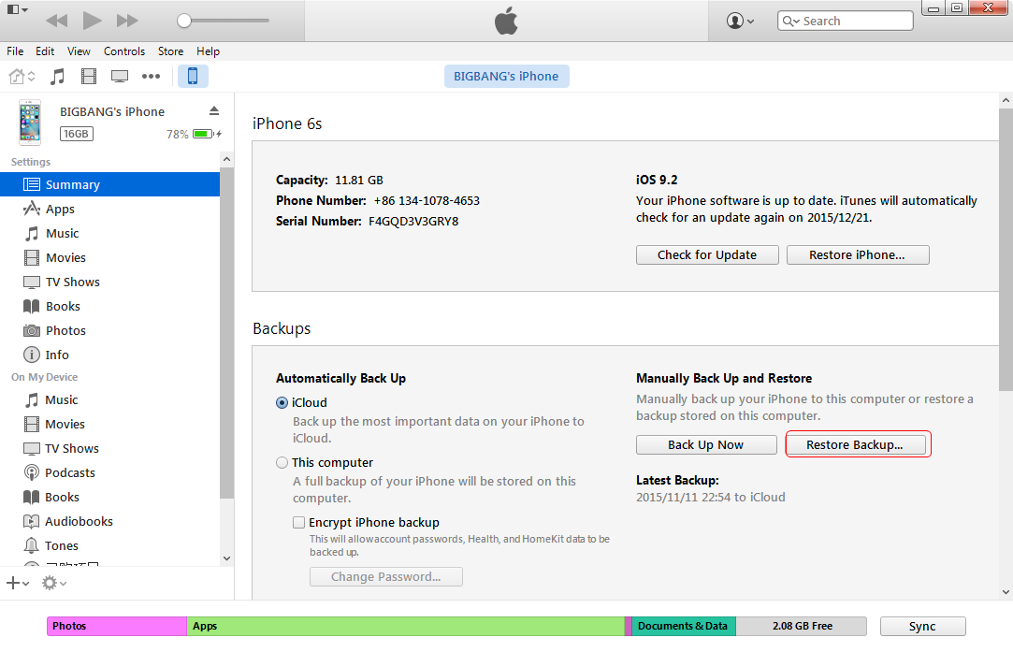Image resolution: width=1013 pixels, height=652 pixels.
Task: Open Movies under On My Device
Action: [x=109, y=424]
